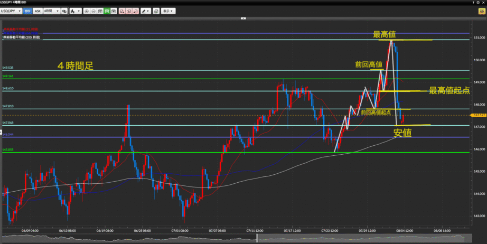Select the 前回高値 annotation text
Screen dimensions: 487x244
[369, 64]
